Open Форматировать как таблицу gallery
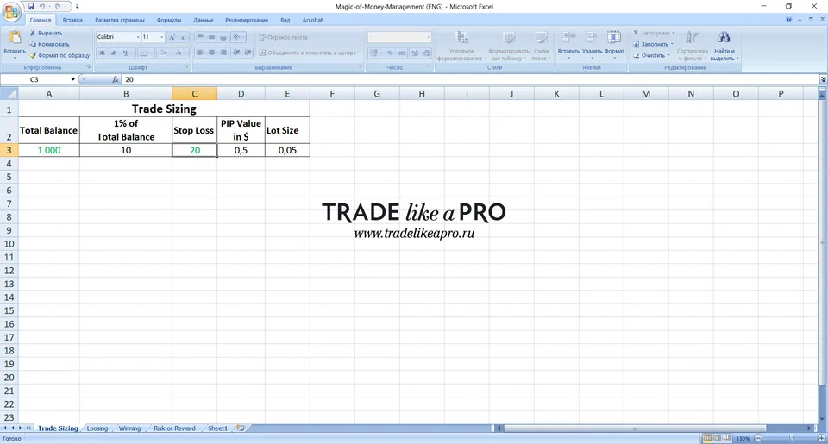Image resolution: width=828 pixels, height=444 pixels. [x=509, y=46]
